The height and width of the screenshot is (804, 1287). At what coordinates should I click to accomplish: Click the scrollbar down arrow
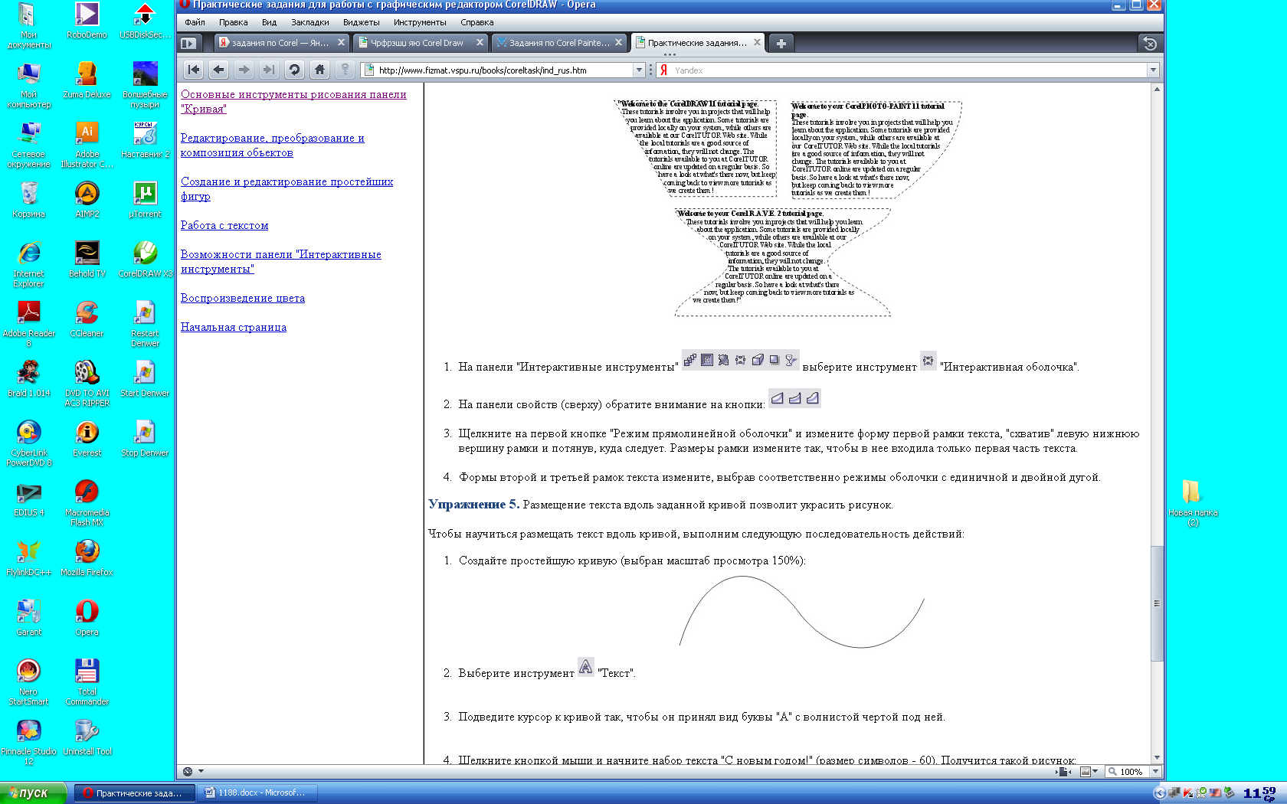(1157, 758)
